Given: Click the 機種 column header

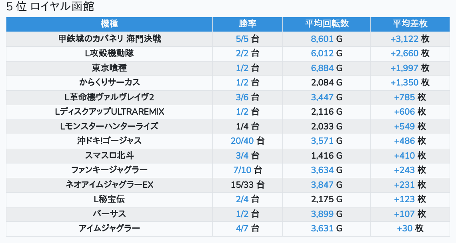Looking at the screenshot, I should coord(109,24).
